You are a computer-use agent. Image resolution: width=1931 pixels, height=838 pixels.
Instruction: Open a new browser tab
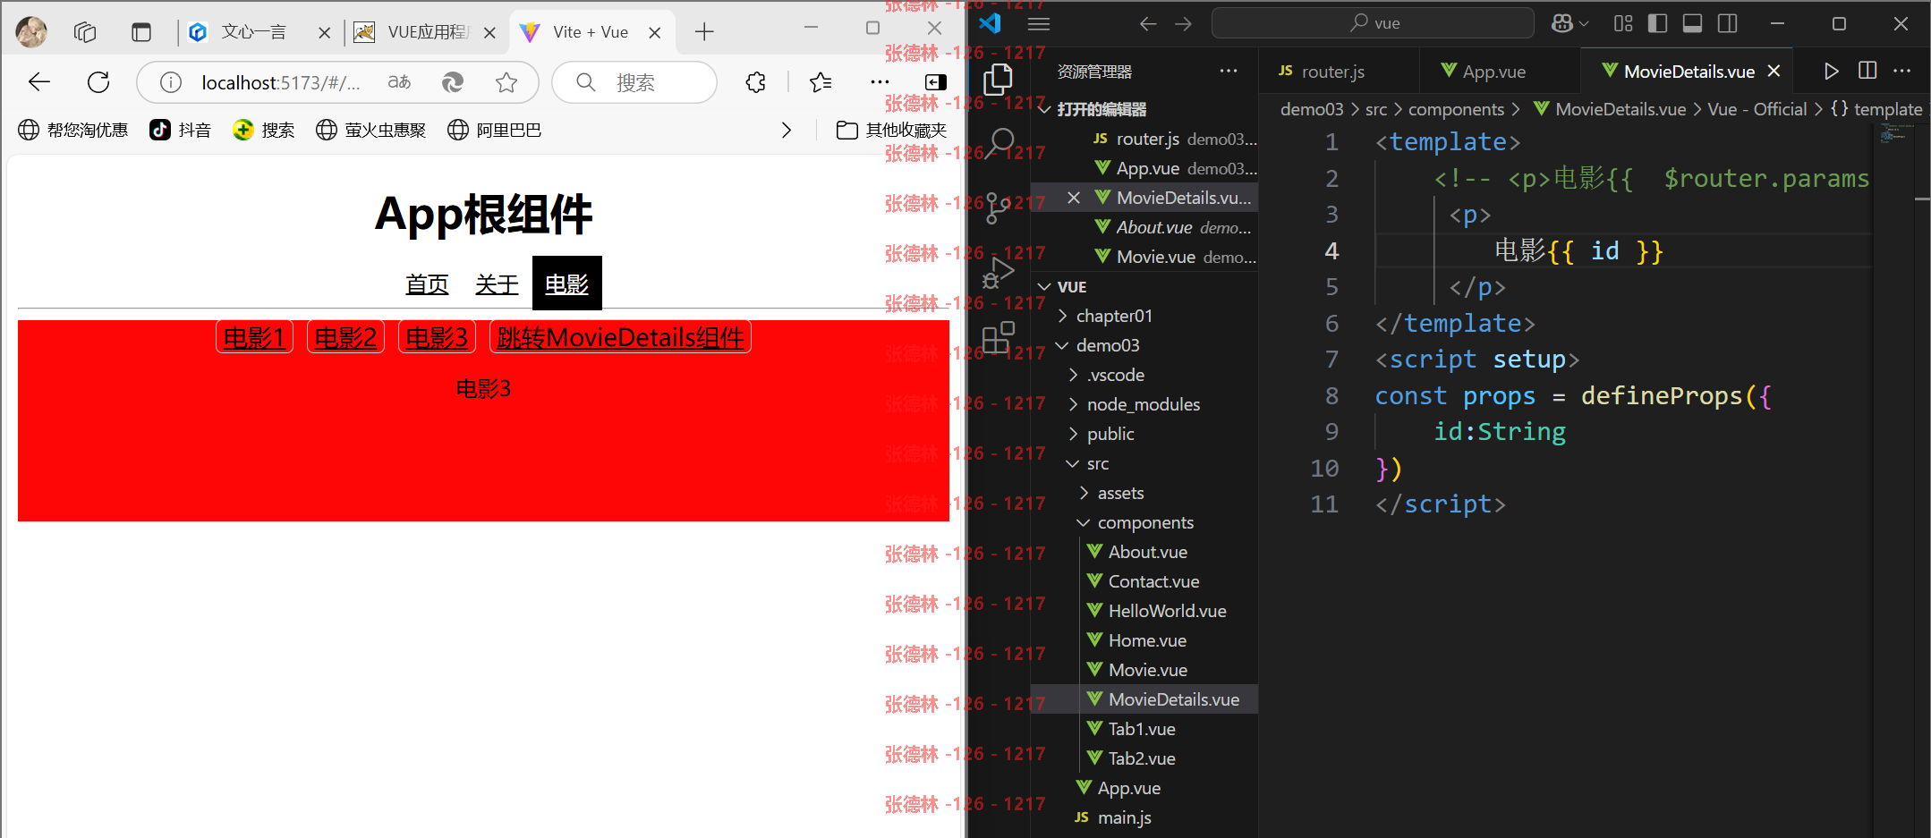coord(704,32)
